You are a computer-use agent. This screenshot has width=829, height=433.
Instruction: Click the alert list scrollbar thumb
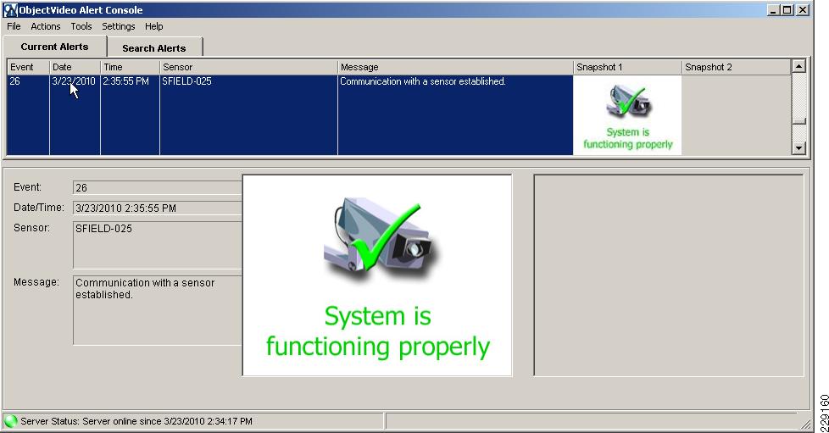click(x=798, y=121)
